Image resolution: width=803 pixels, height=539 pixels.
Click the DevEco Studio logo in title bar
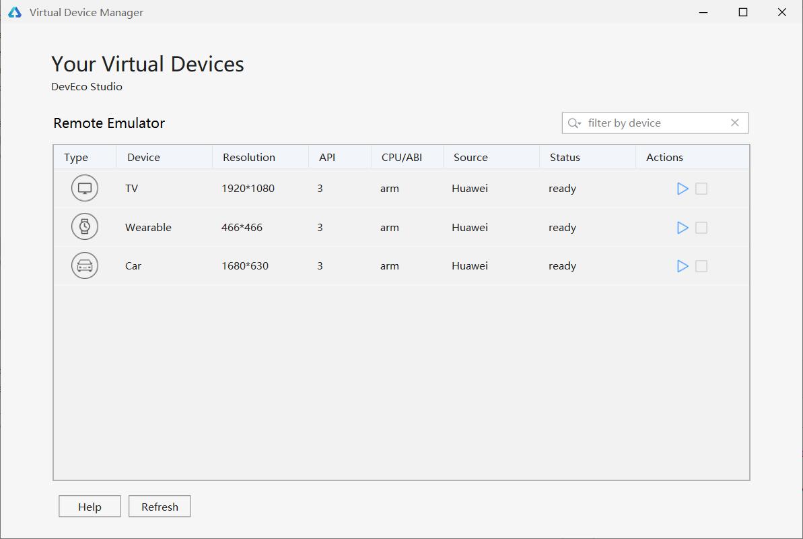15,12
